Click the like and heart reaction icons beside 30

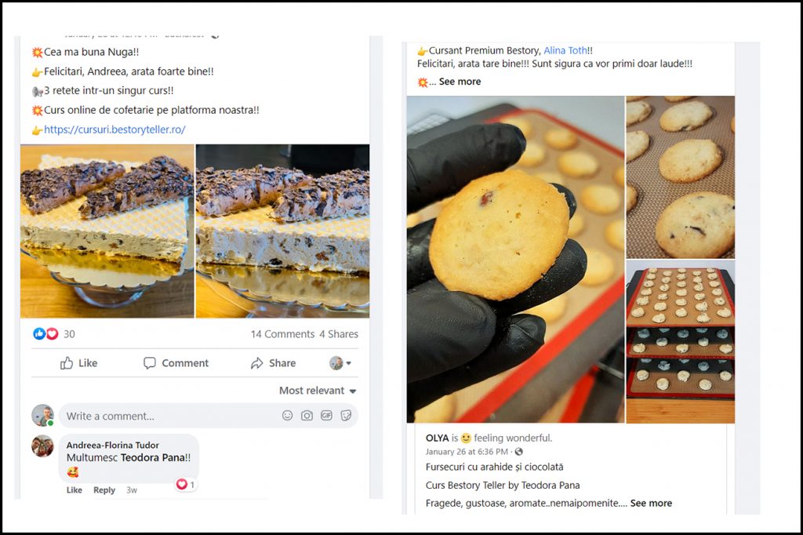[x=45, y=334]
